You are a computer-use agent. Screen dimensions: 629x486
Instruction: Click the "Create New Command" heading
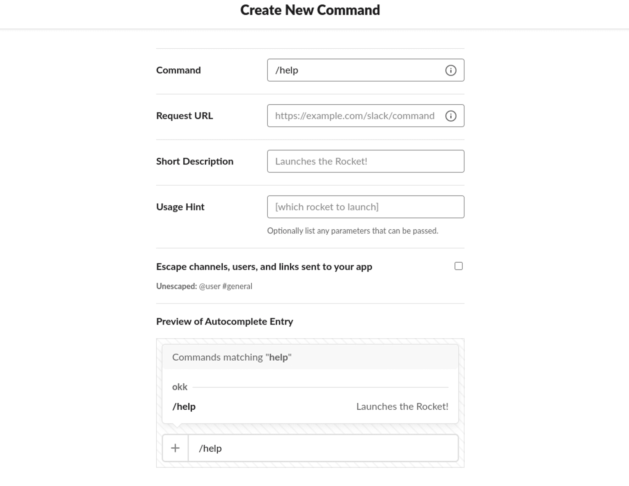click(x=310, y=10)
